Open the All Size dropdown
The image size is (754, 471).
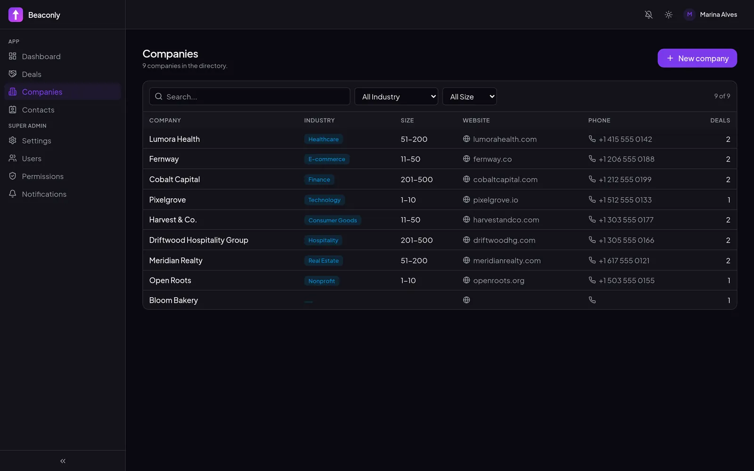point(469,97)
